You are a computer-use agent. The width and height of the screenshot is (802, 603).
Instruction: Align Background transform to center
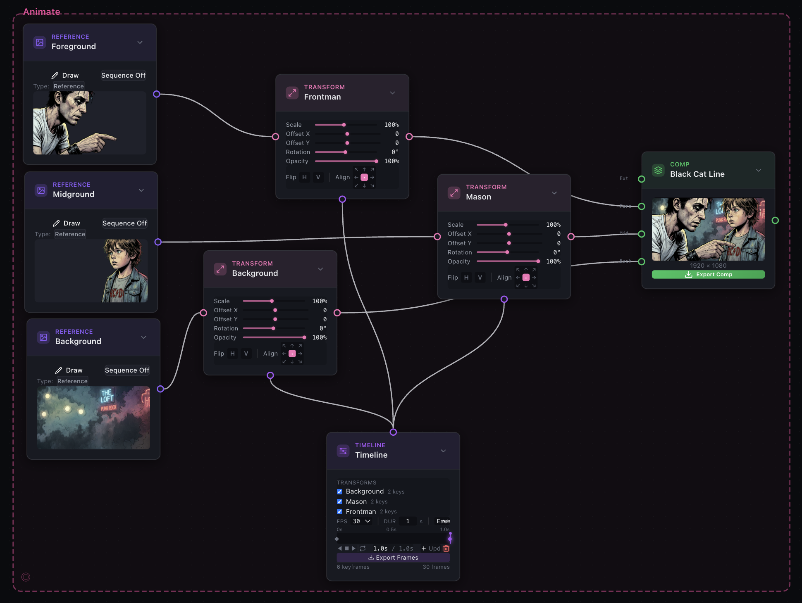click(292, 354)
